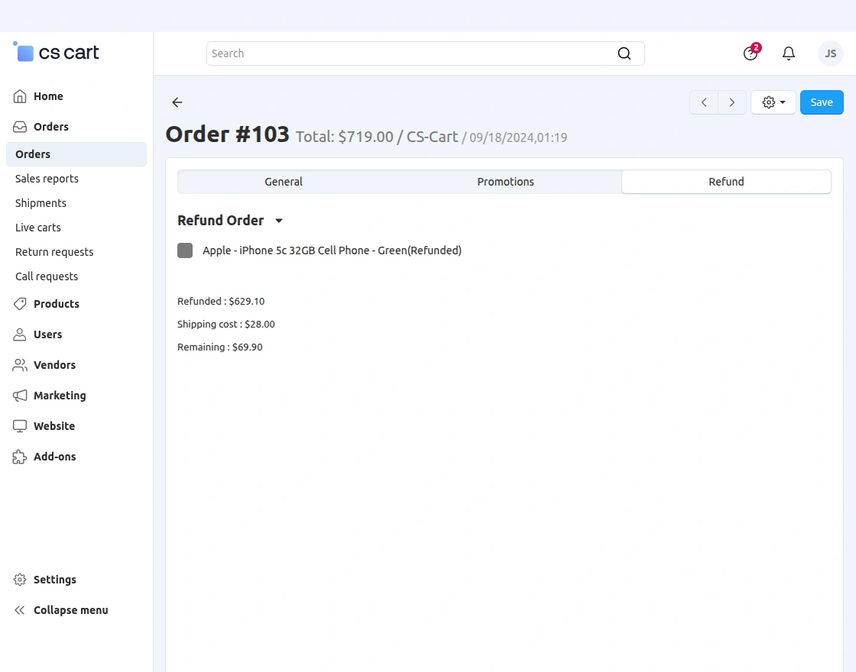Open Return requests
The width and height of the screenshot is (856, 672).
(54, 252)
